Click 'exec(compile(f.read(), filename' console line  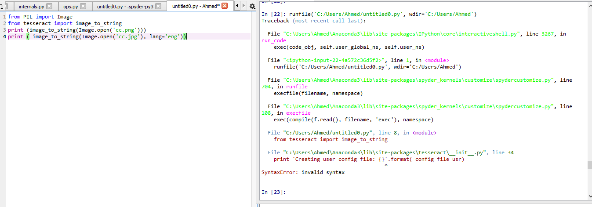click(353, 120)
